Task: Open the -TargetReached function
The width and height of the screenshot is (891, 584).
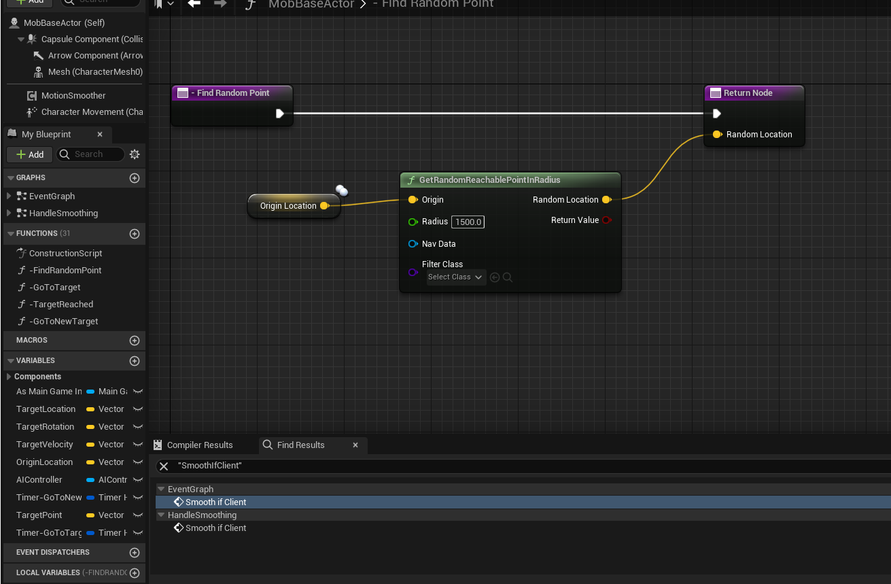Action: click(61, 304)
